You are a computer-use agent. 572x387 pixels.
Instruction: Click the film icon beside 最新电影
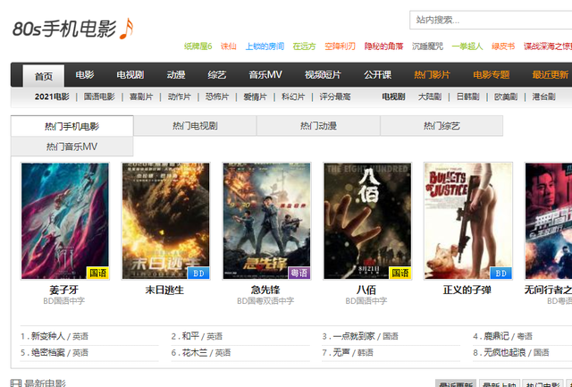click(x=16, y=383)
